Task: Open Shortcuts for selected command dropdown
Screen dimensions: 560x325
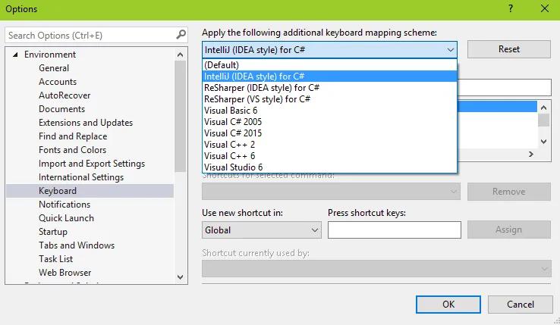Action: [331, 192]
